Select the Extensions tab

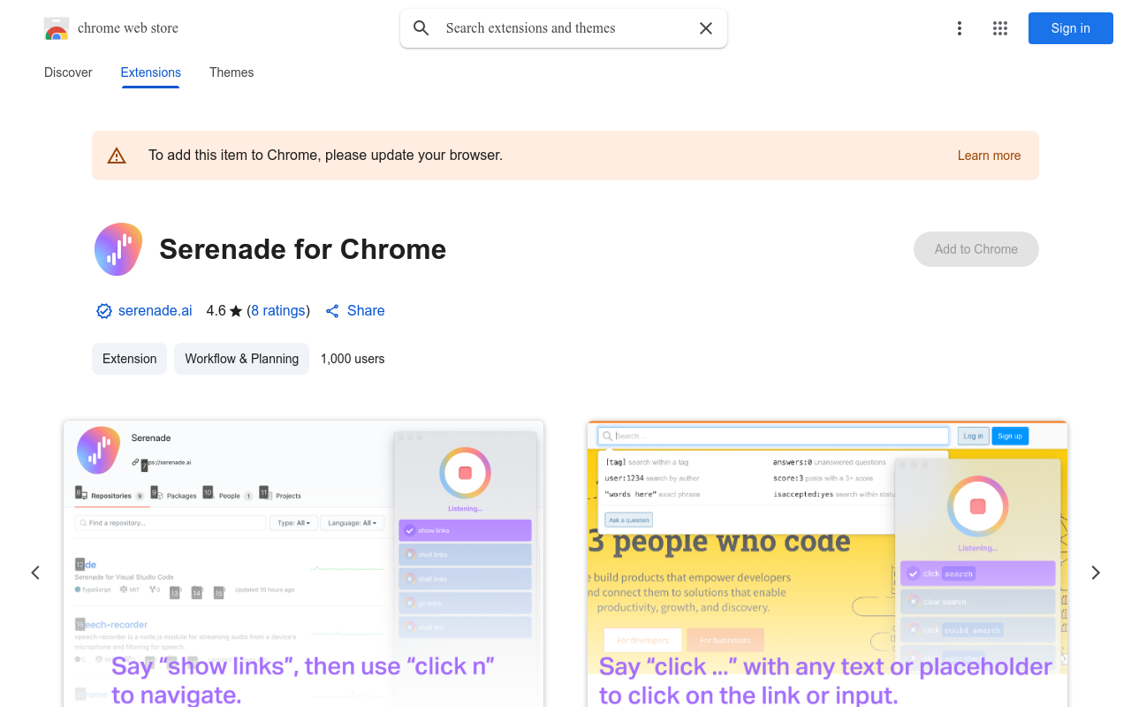pos(151,72)
